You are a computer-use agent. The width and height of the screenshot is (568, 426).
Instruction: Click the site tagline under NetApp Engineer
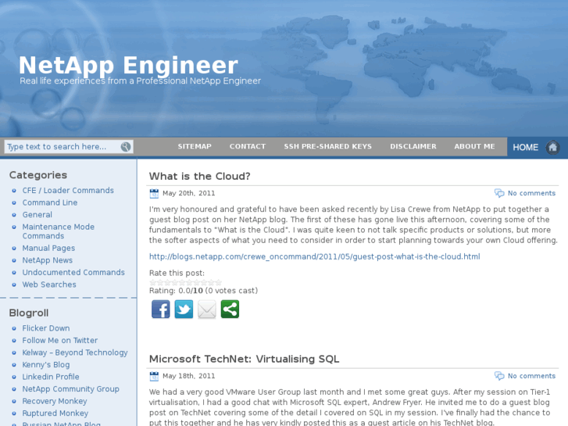(140, 81)
